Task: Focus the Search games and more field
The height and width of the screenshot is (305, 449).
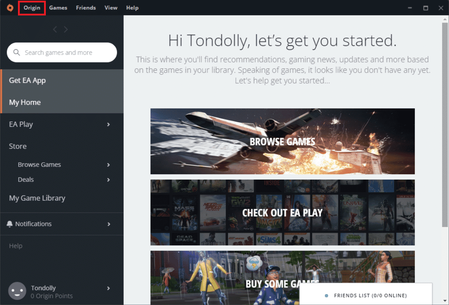Action: [x=67, y=53]
